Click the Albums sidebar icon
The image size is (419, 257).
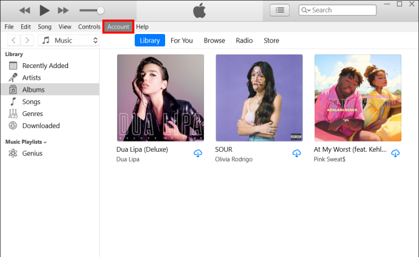[13, 89]
